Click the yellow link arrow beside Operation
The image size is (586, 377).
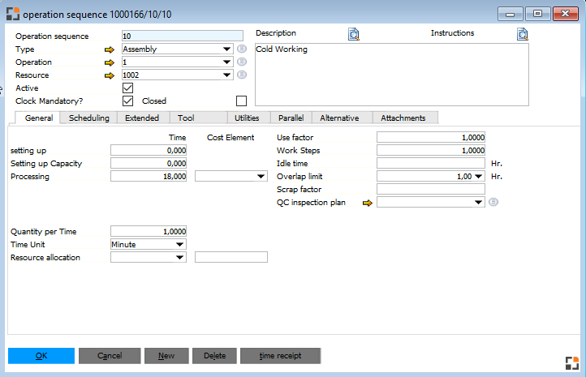pyautogui.click(x=110, y=62)
